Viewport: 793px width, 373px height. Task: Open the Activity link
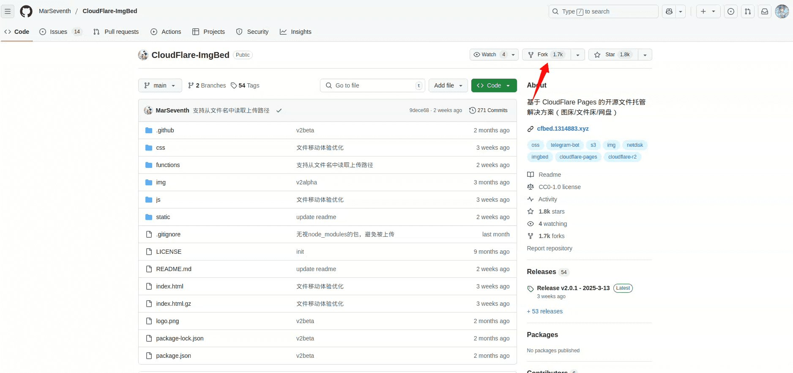click(x=542, y=199)
